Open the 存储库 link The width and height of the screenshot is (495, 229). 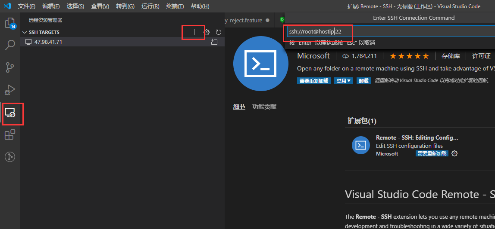(x=451, y=56)
